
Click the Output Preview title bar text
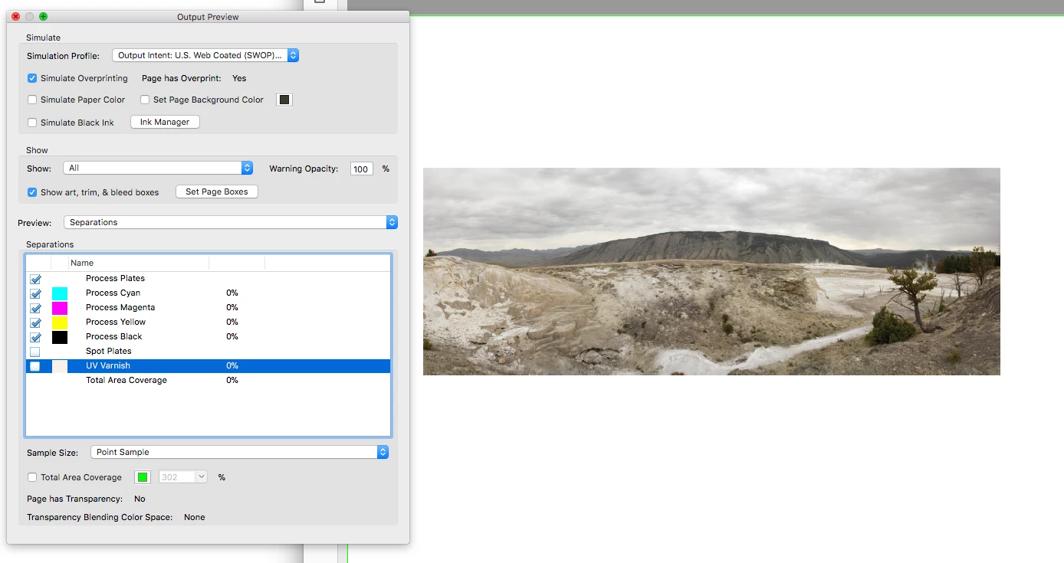pyautogui.click(x=208, y=17)
